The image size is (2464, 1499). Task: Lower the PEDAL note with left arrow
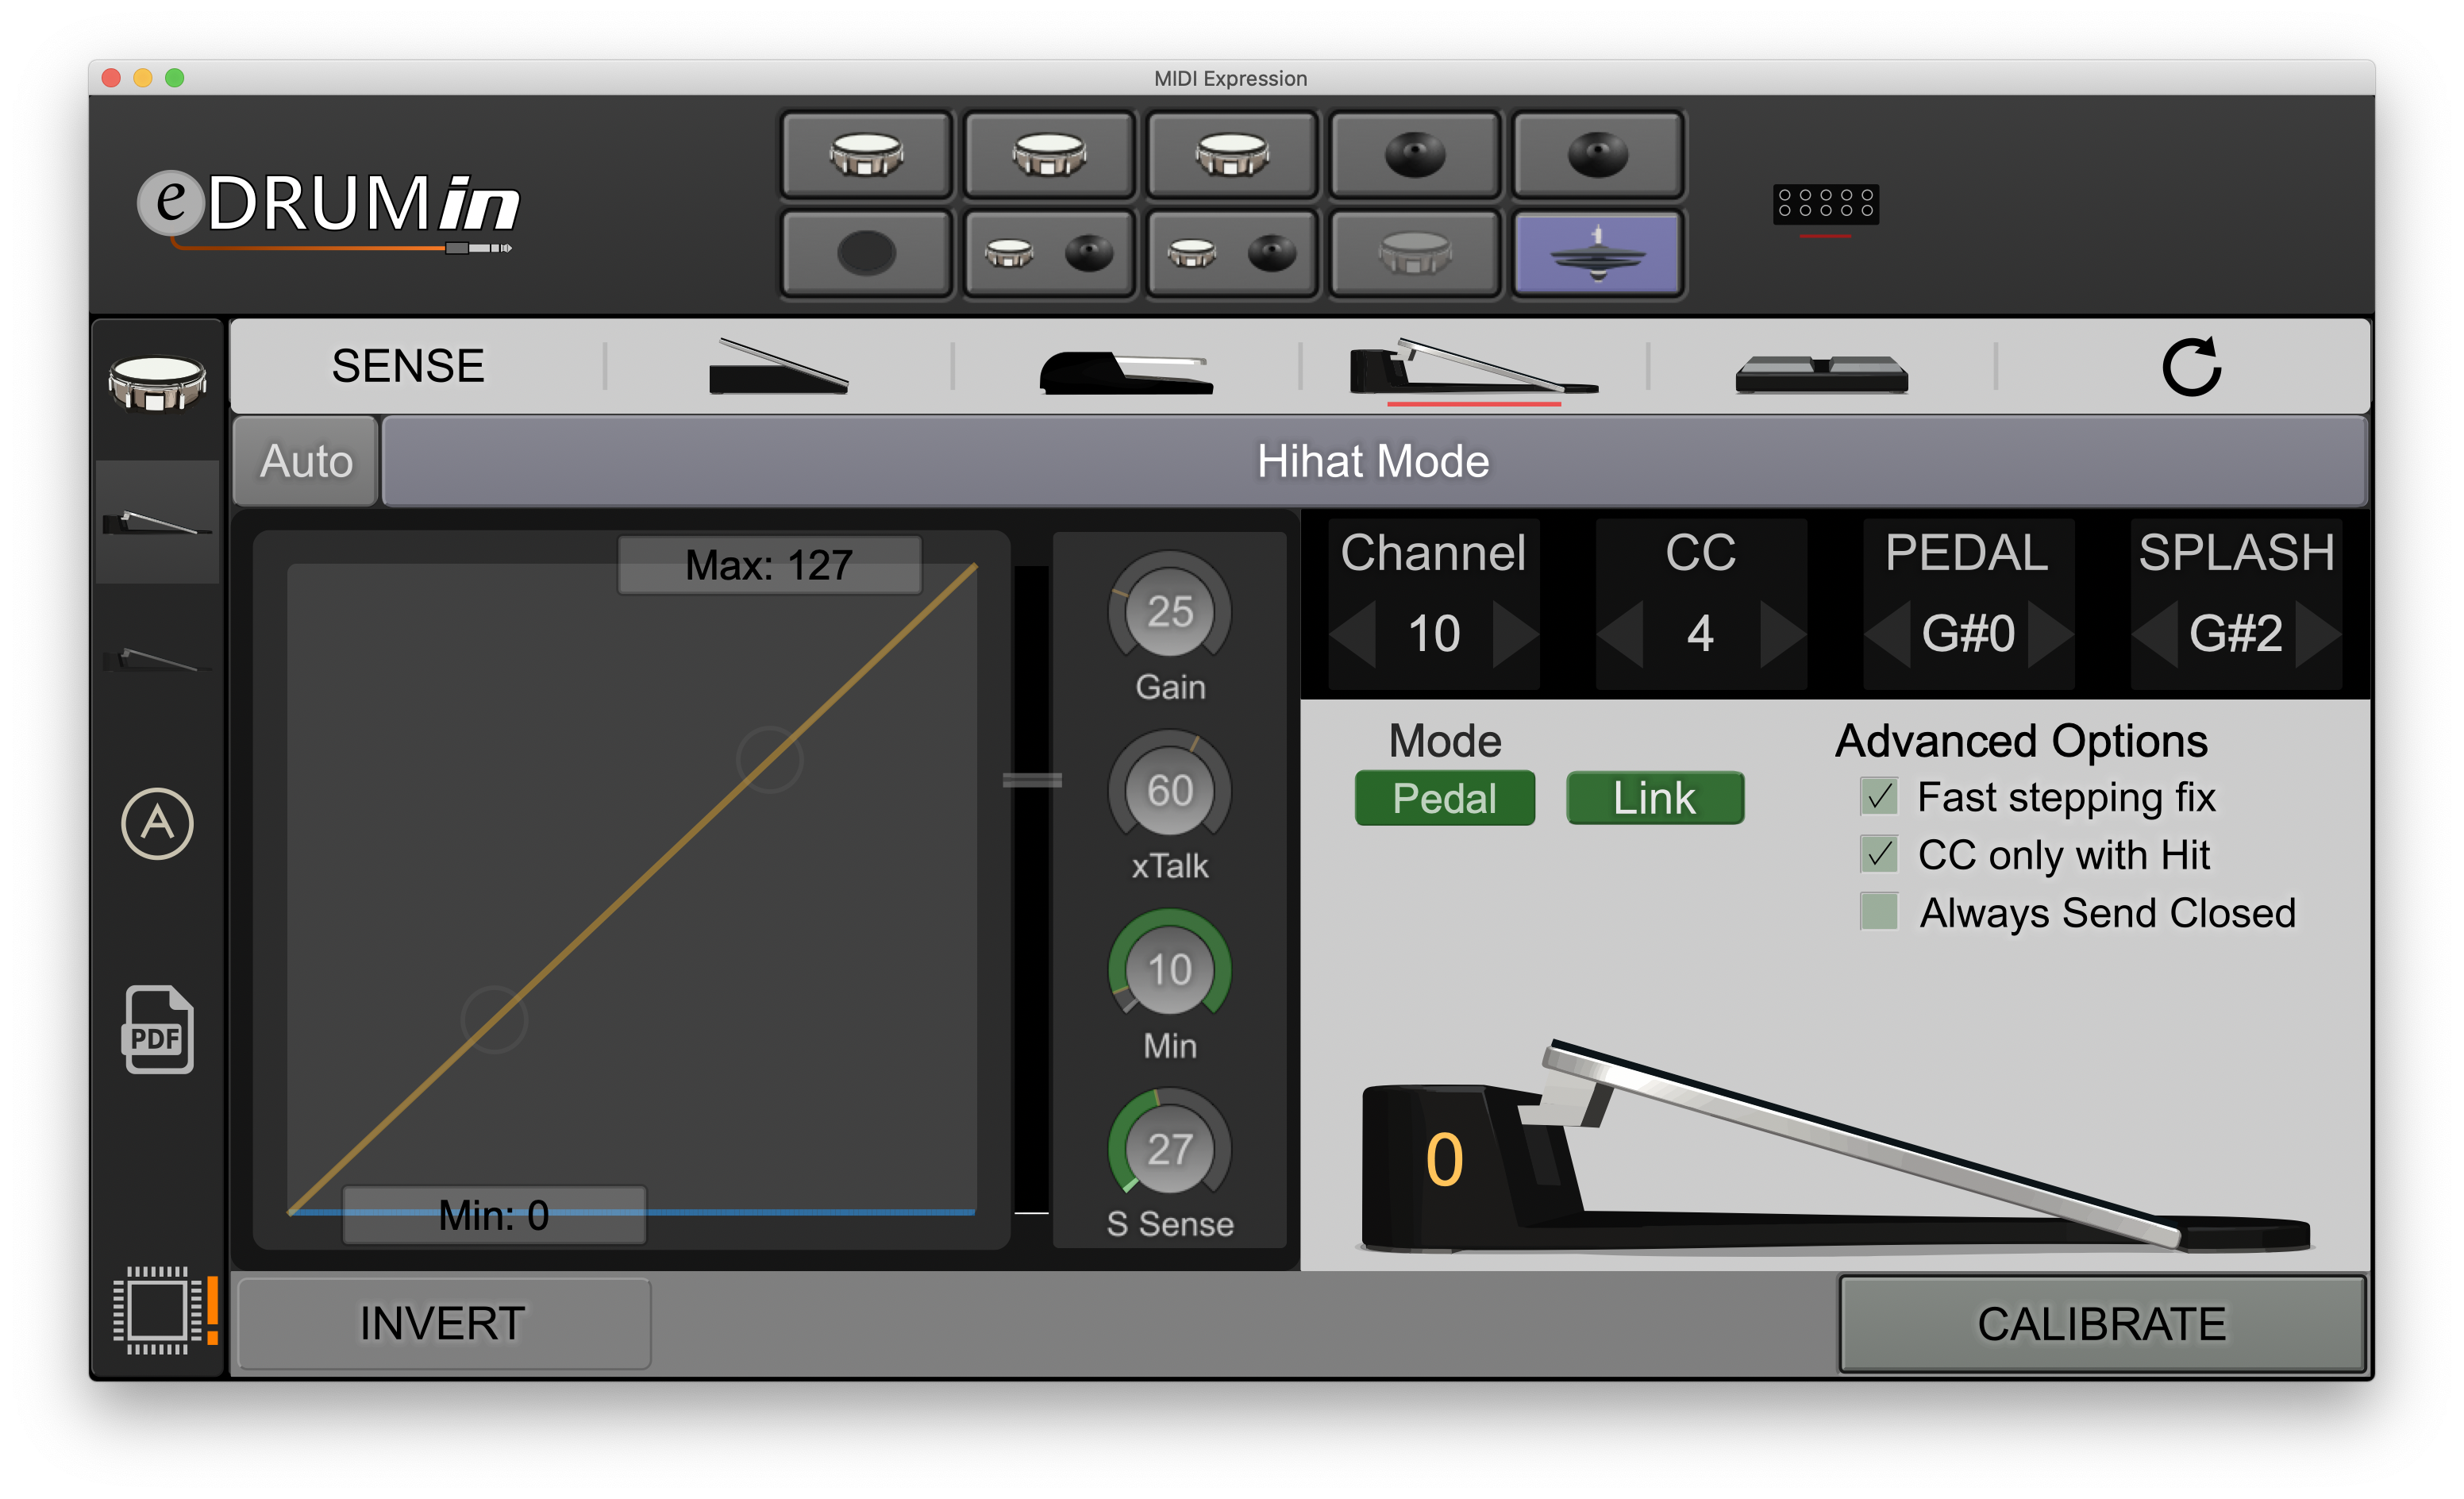(1888, 634)
